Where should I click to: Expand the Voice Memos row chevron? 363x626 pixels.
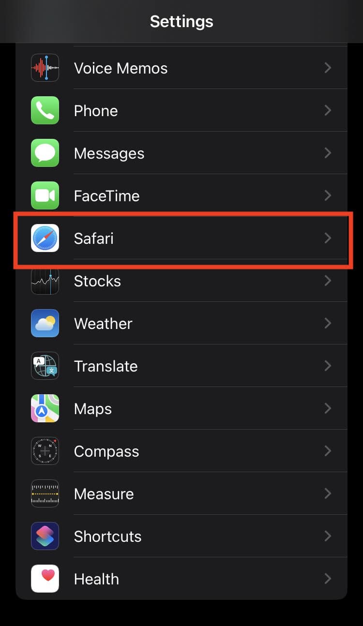tap(328, 68)
